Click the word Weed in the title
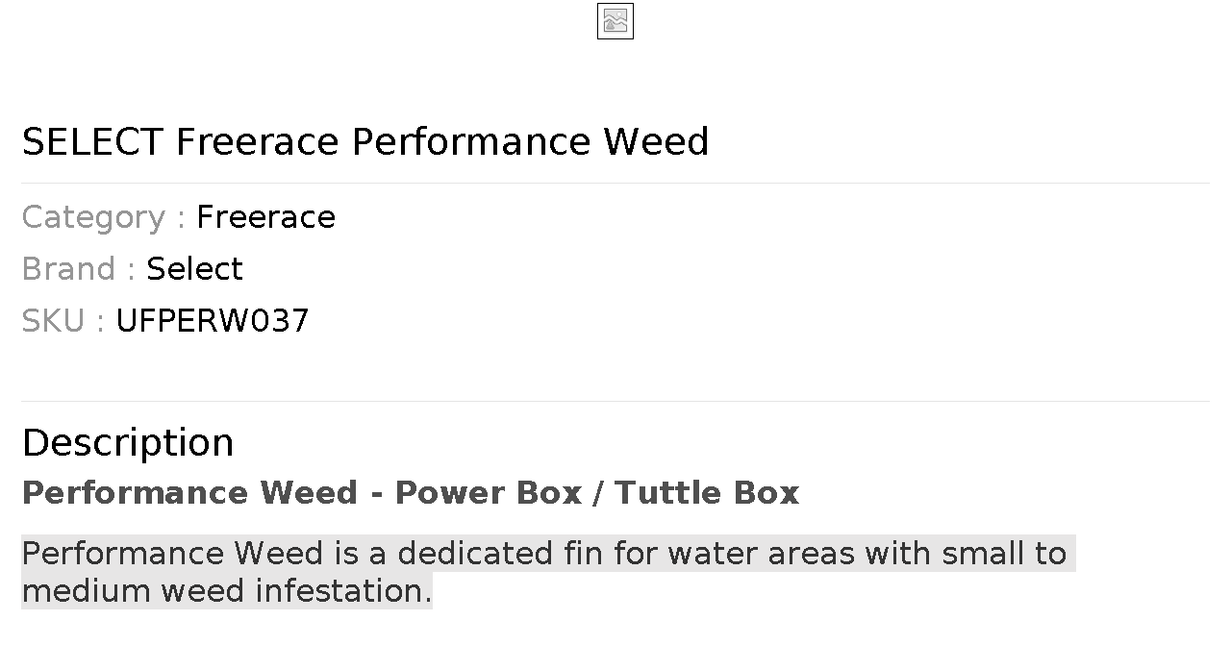The height and width of the screenshot is (645, 1231). click(x=656, y=141)
